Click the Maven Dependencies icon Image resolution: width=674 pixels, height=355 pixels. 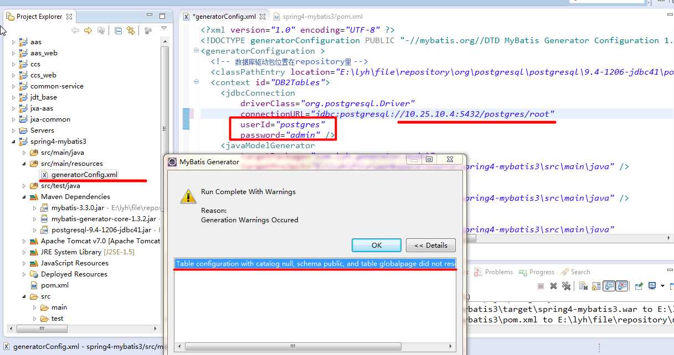coord(34,197)
